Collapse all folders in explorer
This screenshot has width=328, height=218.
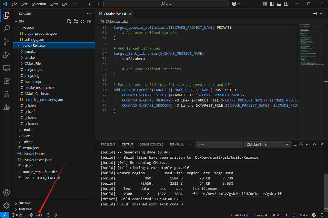pos(89,21)
